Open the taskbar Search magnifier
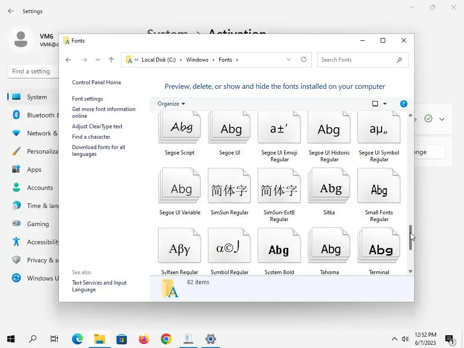The image size is (464, 348). tap(33, 339)
